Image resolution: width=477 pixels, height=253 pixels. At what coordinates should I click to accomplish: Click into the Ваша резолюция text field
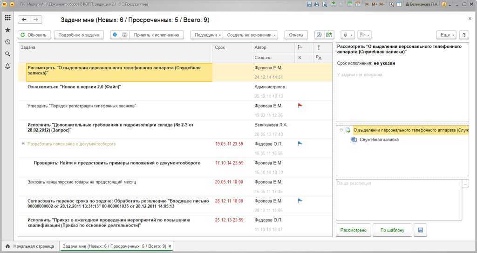[x=398, y=200]
